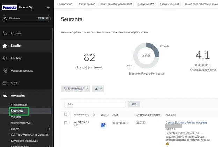Open Suosikit in sidebar

coord(16,46)
